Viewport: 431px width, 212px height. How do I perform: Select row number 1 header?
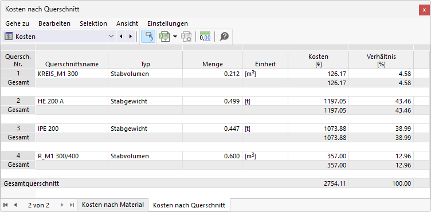pos(18,73)
